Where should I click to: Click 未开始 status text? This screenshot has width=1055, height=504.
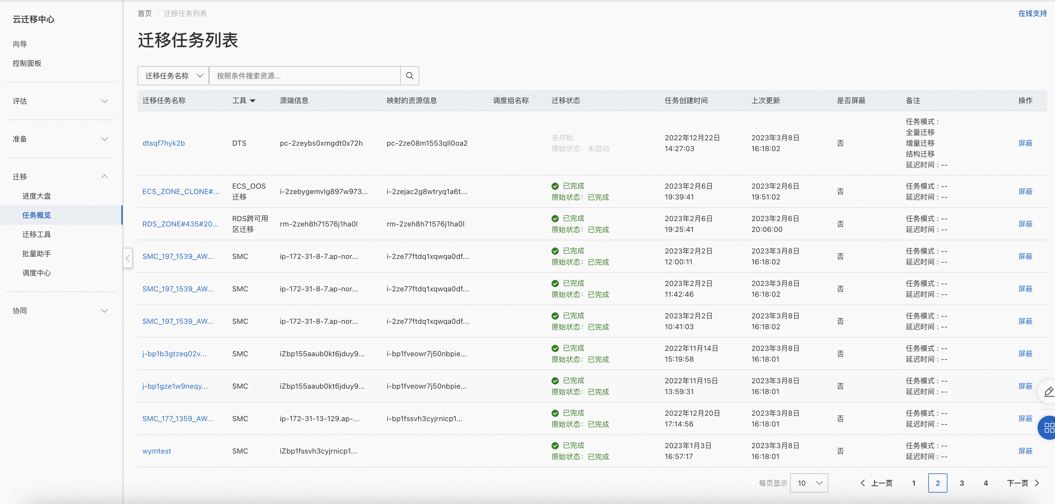tap(562, 138)
